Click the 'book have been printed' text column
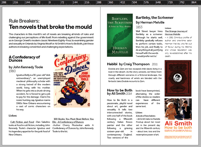Viewport: 201px width, 147px height. pos(148,98)
